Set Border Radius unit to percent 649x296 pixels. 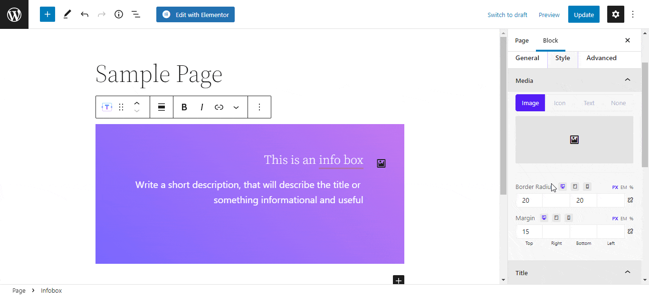pyautogui.click(x=631, y=187)
